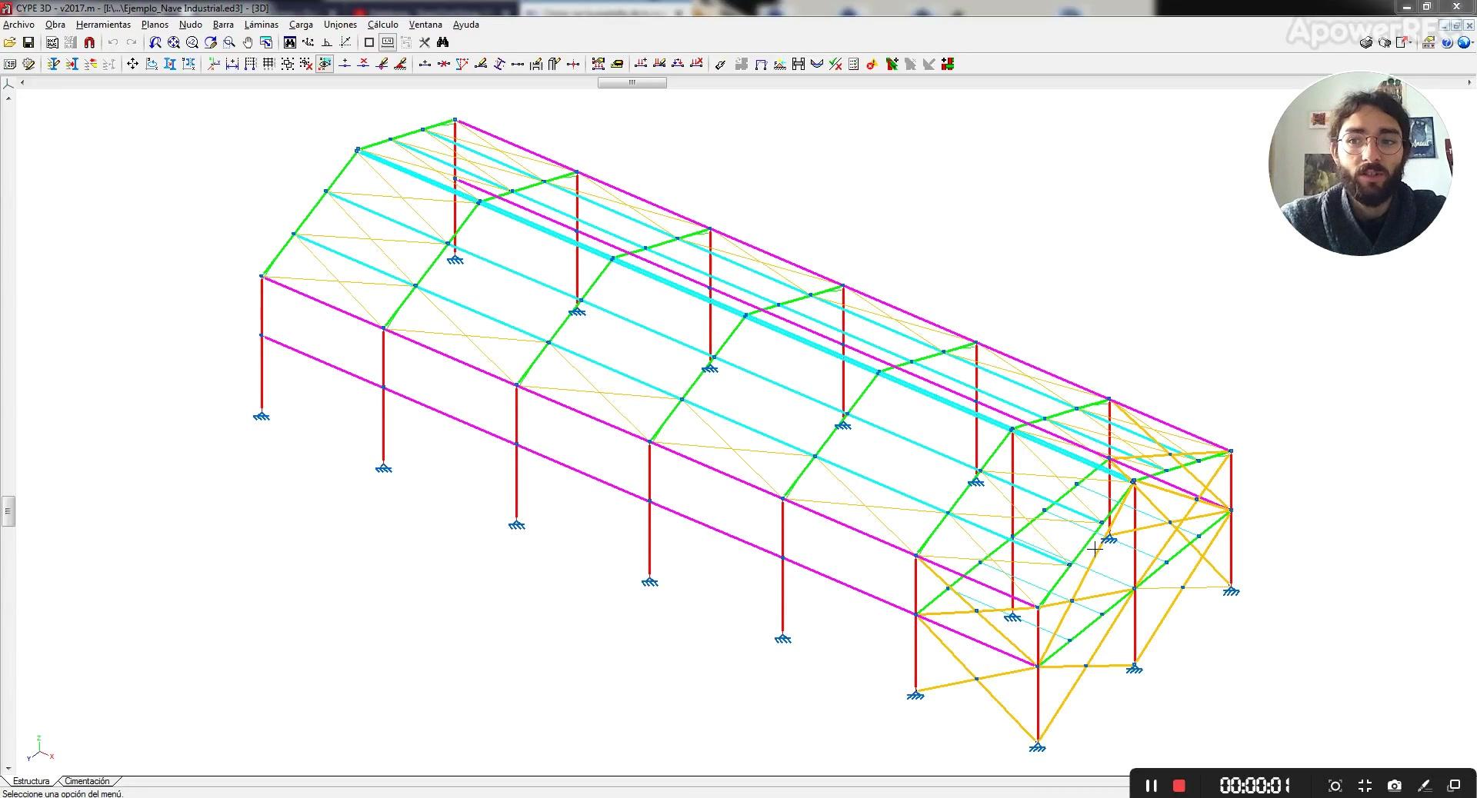Toggle the dimension display button in toolbar

point(387,43)
